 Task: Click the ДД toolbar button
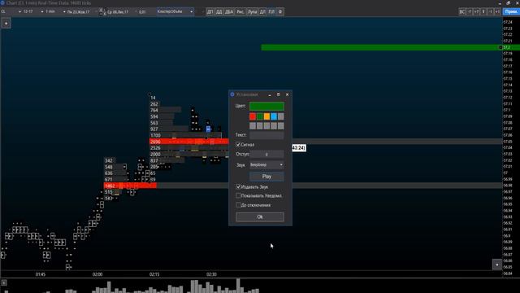pyautogui.click(x=219, y=11)
